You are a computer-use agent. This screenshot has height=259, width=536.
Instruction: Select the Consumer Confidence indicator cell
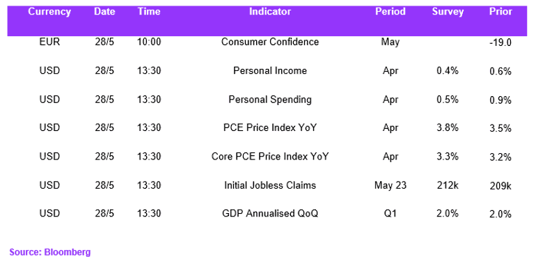click(x=270, y=42)
